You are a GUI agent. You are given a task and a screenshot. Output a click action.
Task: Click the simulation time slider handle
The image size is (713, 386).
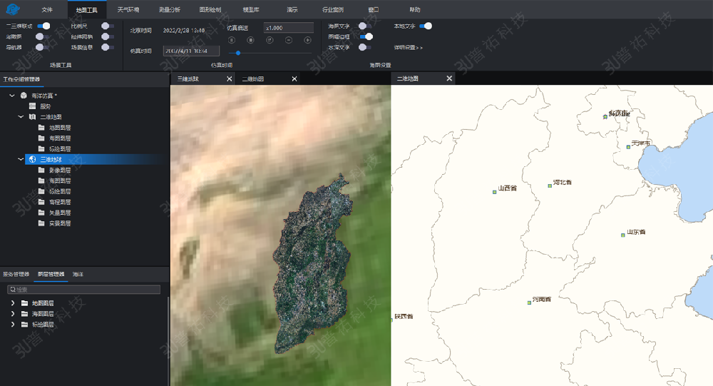[237, 53]
